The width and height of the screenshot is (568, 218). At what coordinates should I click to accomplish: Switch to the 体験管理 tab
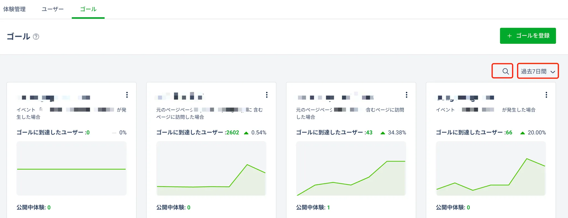[14, 9]
